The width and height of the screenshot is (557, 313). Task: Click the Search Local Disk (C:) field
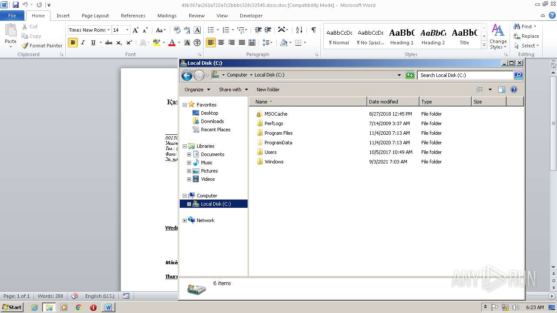tap(465, 75)
